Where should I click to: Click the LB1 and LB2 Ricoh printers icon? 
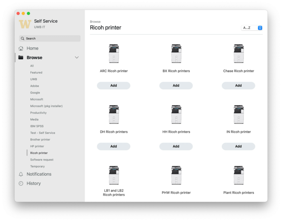click(114, 175)
